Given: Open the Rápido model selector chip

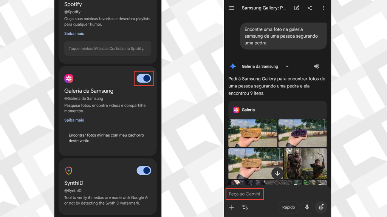Looking at the screenshot, I should [x=288, y=207].
